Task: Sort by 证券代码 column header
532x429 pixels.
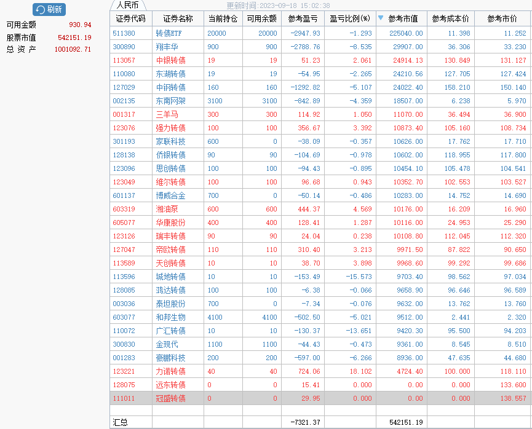Action: (x=130, y=18)
